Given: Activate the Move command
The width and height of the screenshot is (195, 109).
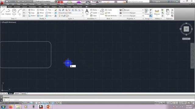Looking at the screenshot, I should coord(31,10).
